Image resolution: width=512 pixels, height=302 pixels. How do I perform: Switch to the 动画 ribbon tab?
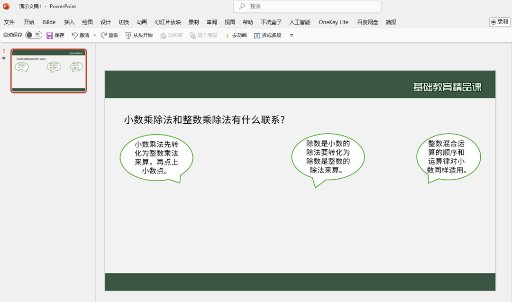click(142, 22)
